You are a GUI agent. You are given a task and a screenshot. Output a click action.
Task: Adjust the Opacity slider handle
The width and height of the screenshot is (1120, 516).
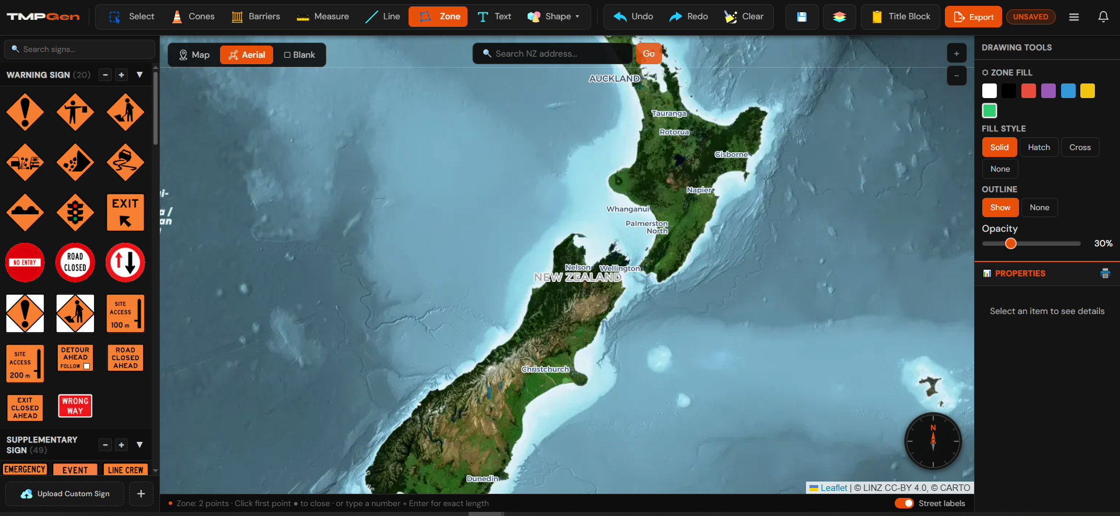[1011, 243]
